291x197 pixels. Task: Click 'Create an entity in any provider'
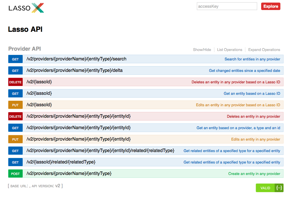254,174
